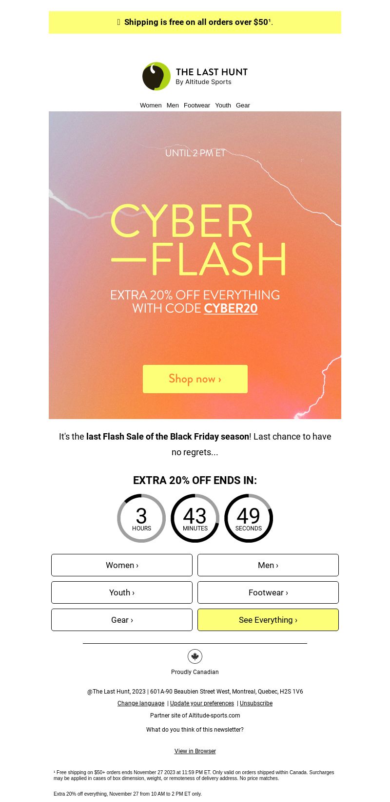Click the yellow Shop now button
The image size is (390, 802).
195,379
